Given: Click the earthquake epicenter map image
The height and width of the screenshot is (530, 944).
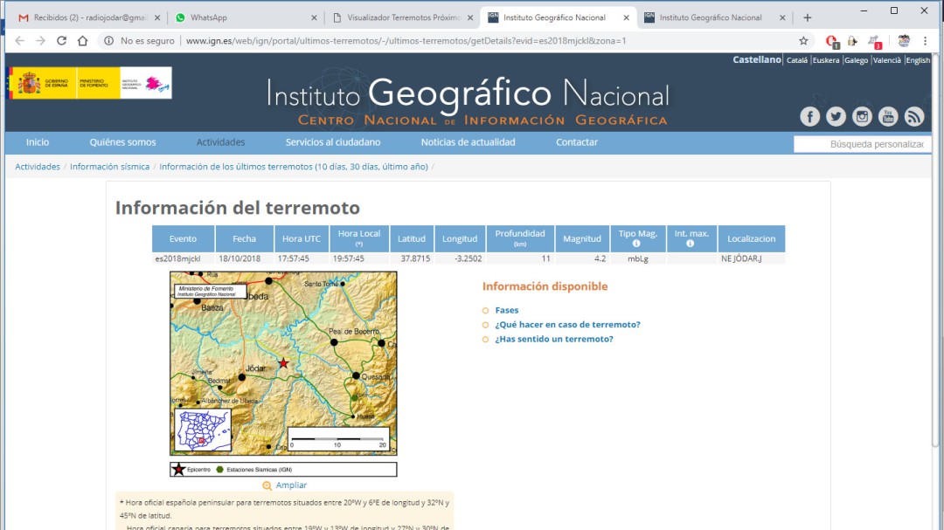Looking at the screenshot, I should coord(283,363).
